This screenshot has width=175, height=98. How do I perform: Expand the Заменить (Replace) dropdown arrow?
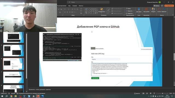134,11
